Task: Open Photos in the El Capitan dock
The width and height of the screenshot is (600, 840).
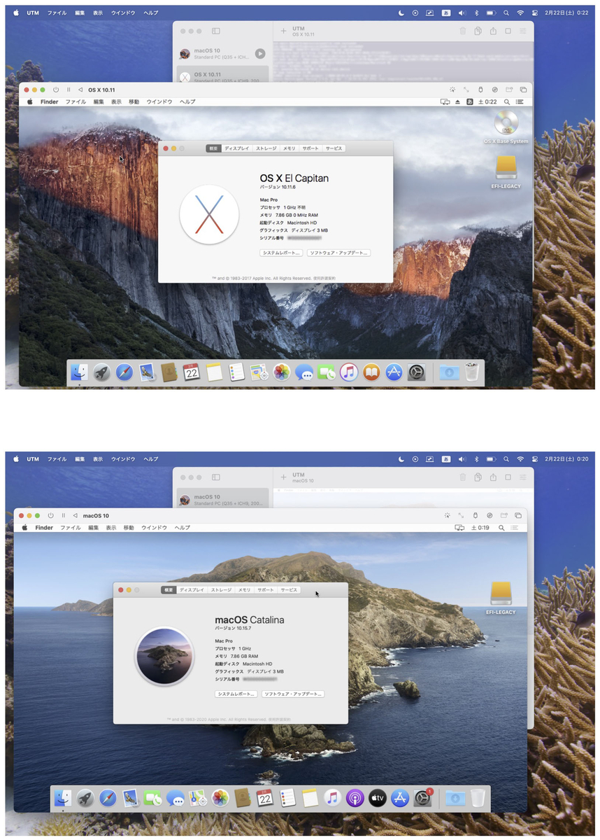Action: click(282, 372)
